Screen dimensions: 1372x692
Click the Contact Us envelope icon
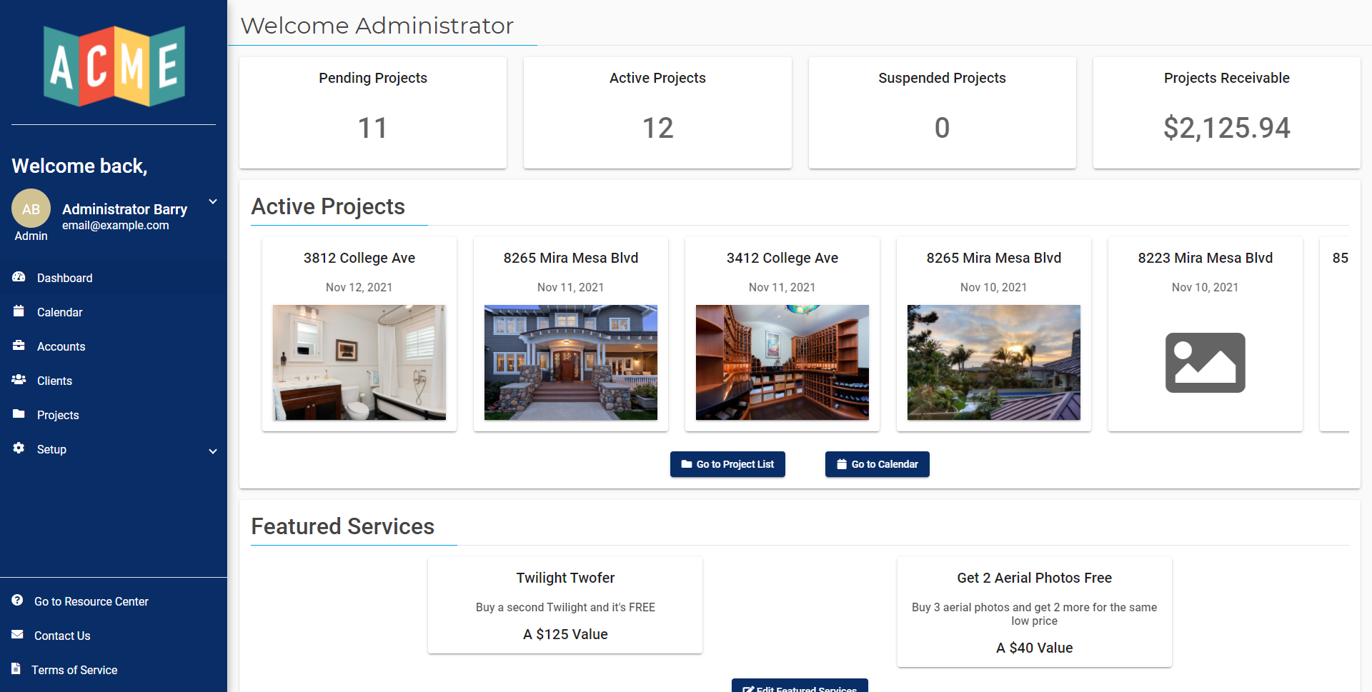(x=17, y=635)
